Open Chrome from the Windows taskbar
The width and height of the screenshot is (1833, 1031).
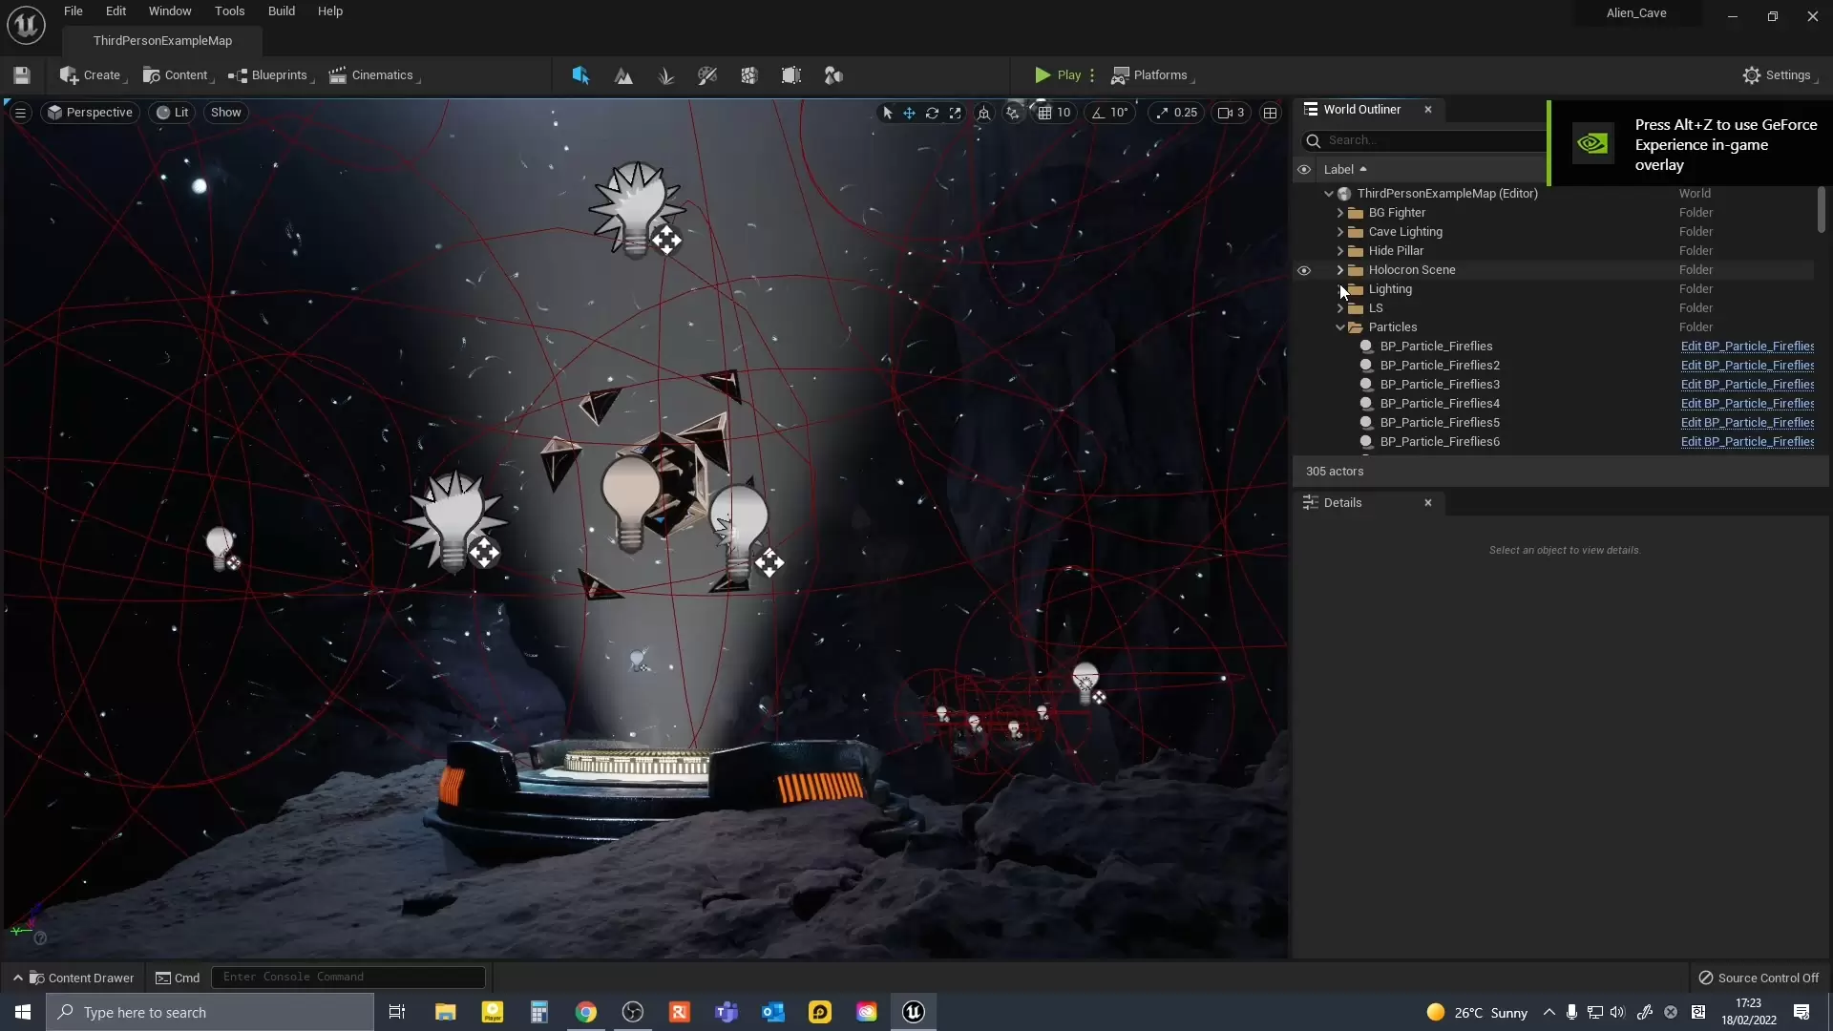[x=586, y=1012]
